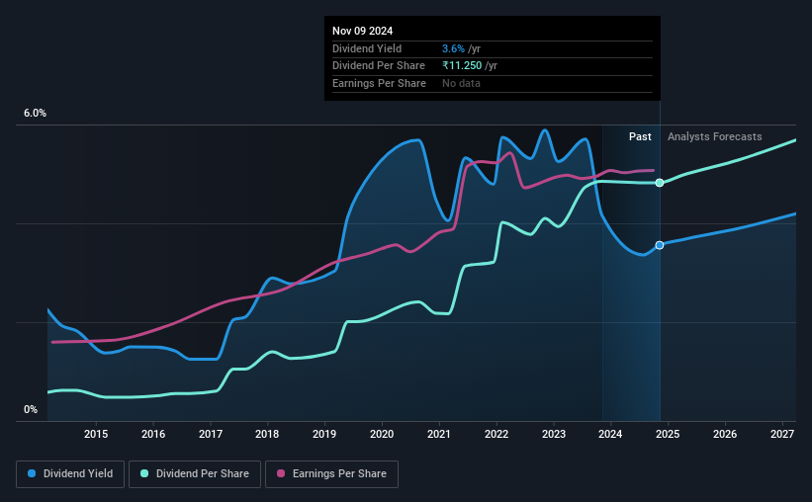Click the 2021 x-axis label
This screenshot has height=502, width=812.
(x=439, y=434)
